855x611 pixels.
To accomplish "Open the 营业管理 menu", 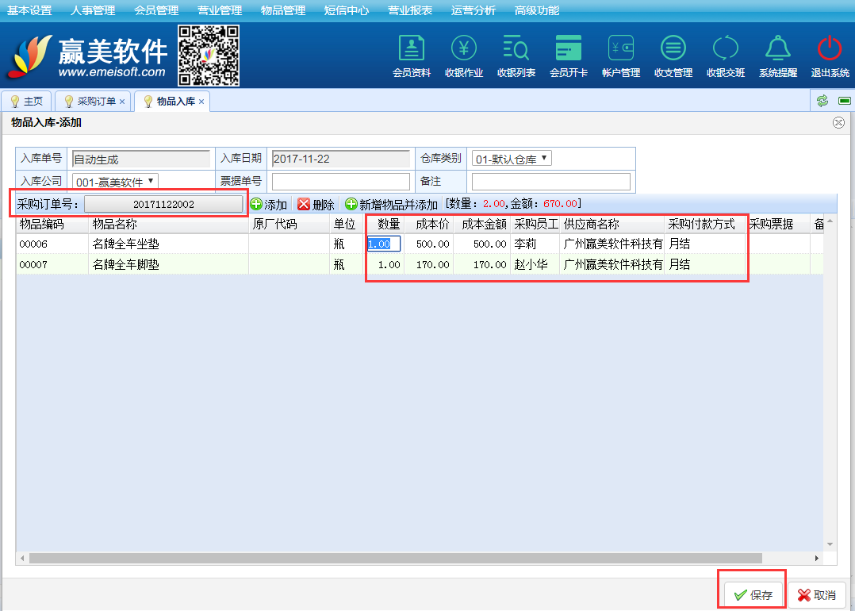I will pos(219,10).
